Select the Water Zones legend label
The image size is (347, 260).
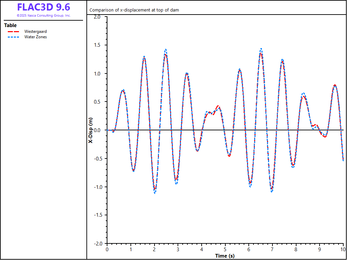pyautogui.click(x=35, y=37)
